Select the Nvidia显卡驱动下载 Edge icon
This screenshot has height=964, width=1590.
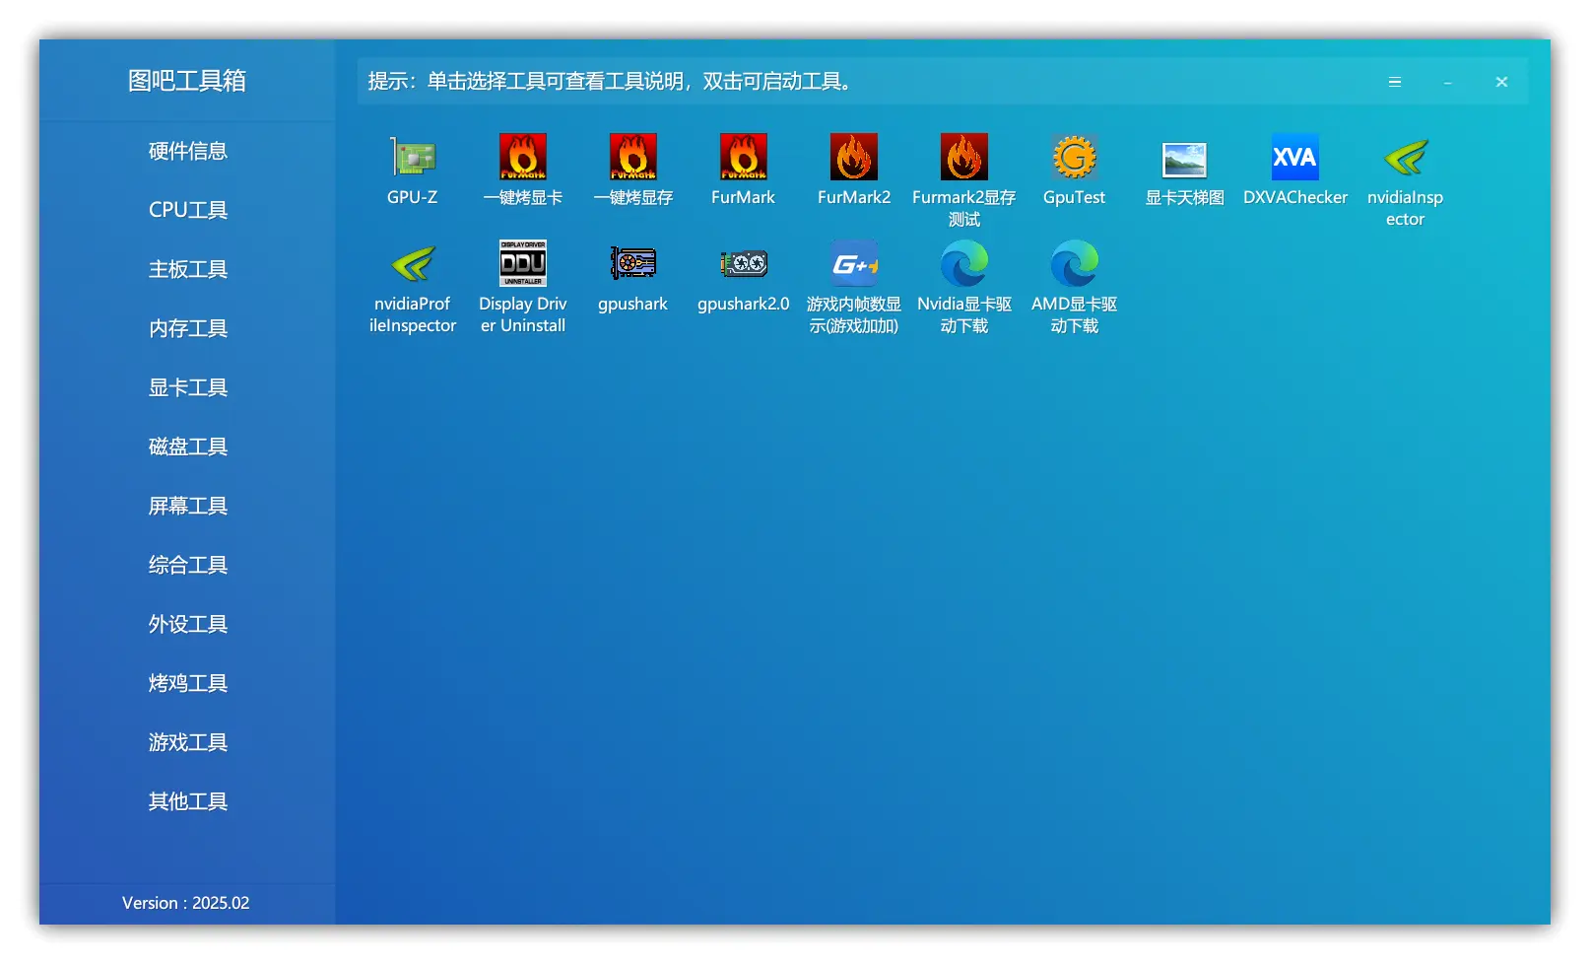[x=964, y=264]
